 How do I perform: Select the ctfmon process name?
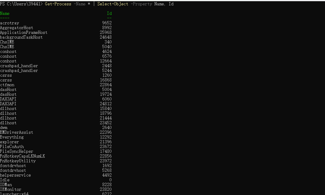click(x=7, y=85)
